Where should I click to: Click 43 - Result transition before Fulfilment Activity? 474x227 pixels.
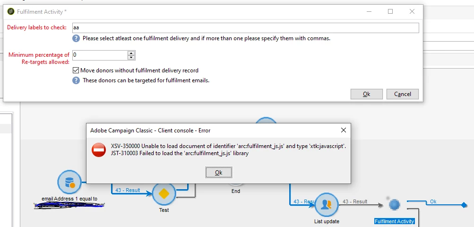355,201
